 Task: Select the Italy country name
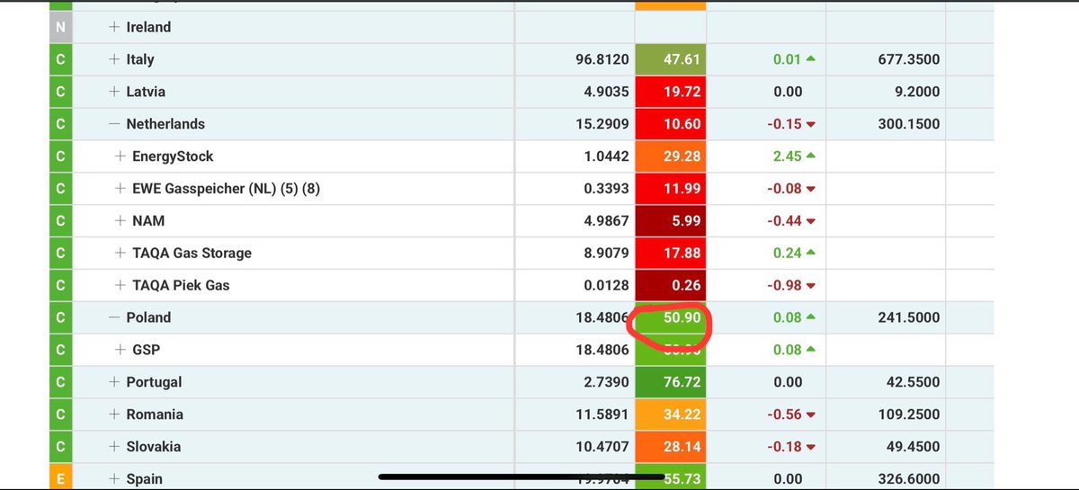[140, 59]
